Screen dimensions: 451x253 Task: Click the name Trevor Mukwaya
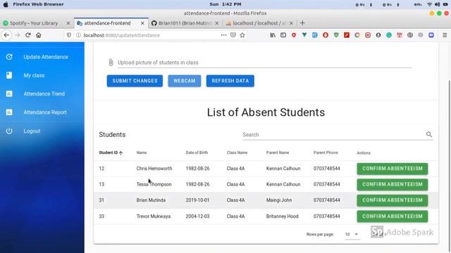154,216
